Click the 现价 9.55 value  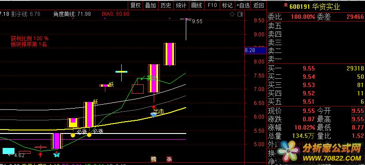309,111
